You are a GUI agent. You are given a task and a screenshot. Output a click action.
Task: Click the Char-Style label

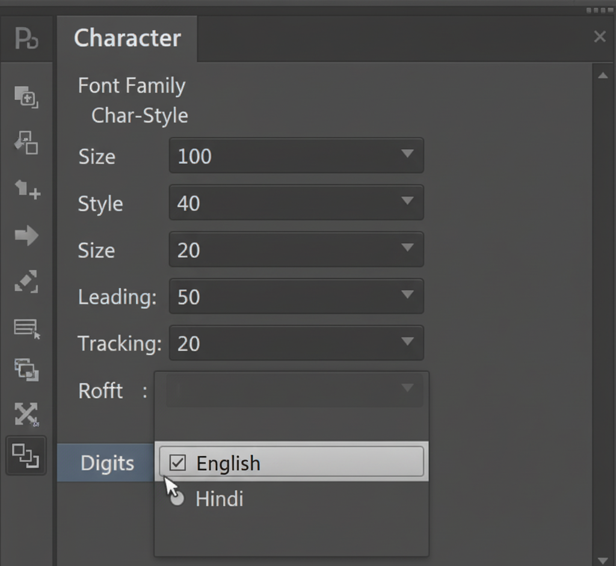(x=140, y=115)
